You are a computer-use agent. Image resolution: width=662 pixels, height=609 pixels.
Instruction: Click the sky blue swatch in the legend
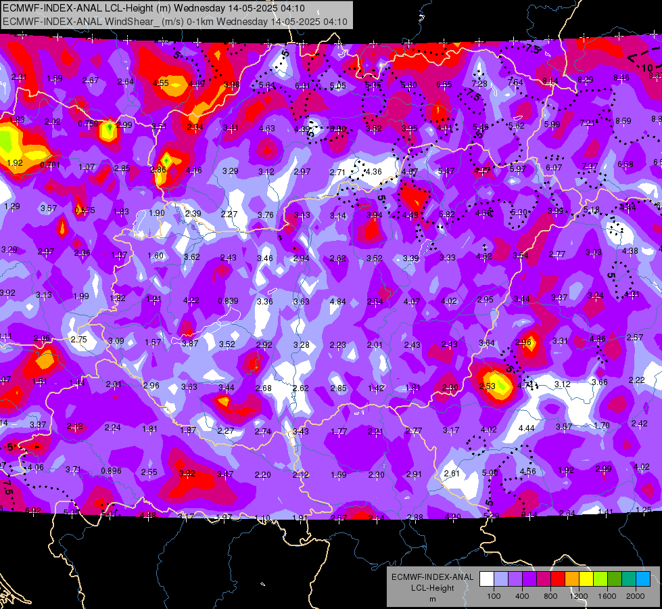[644, 579]
